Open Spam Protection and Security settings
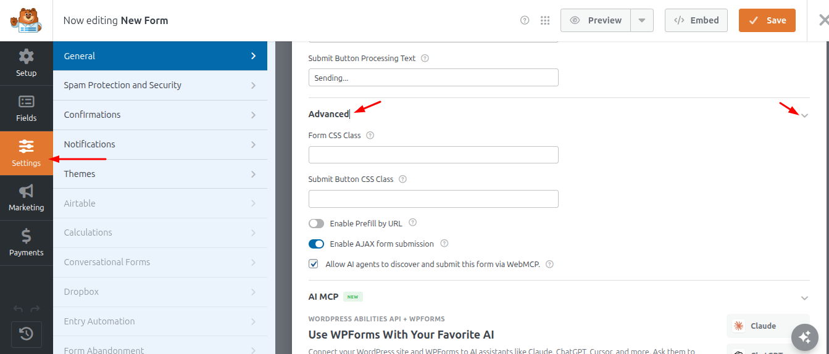This screenshot has height=354, width=829. (160, 85)
